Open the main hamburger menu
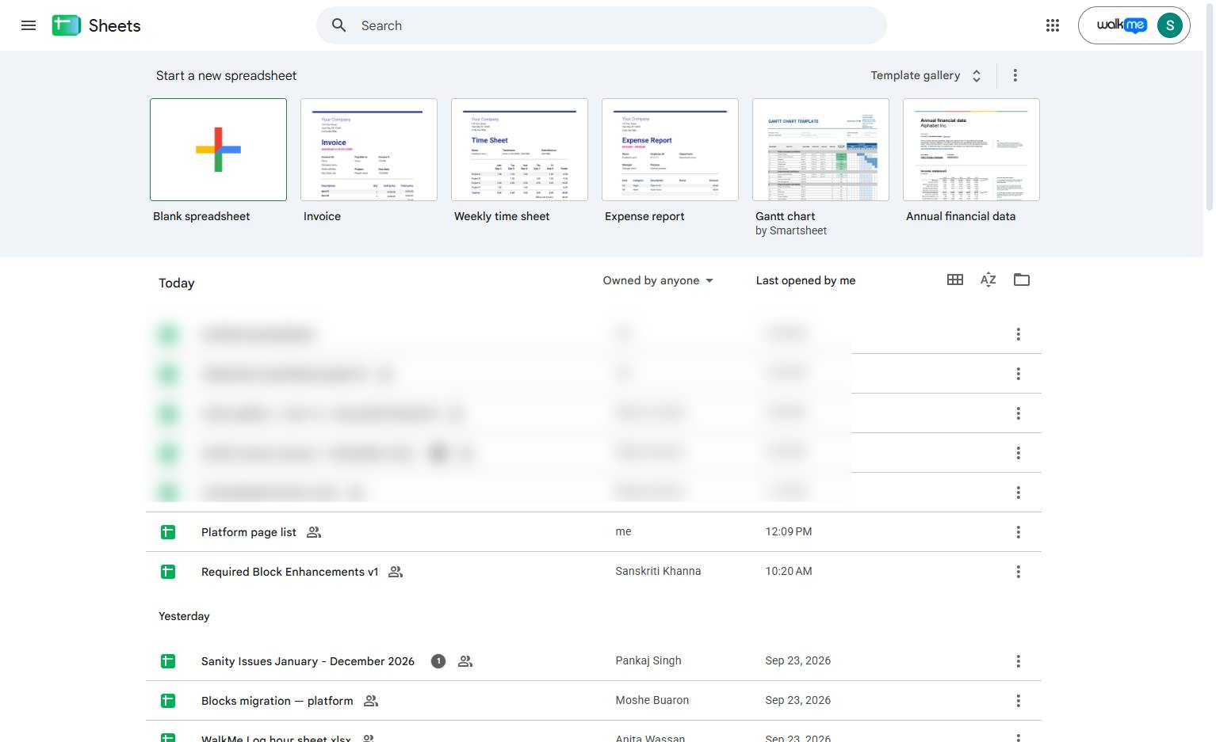1216x742 pixels. click(29, 25)
